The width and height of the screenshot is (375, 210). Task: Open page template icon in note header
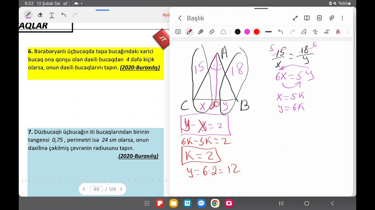[x=319, y=18]
